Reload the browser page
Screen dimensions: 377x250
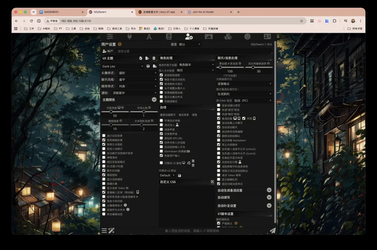coord(31,21)
